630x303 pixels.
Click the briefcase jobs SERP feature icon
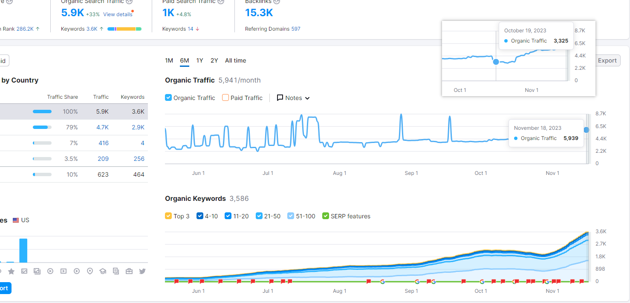pos(129,271)
